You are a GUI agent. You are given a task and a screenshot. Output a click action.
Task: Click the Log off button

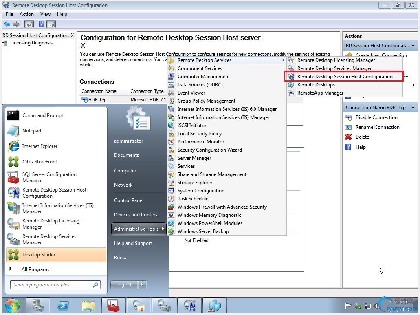124,285
